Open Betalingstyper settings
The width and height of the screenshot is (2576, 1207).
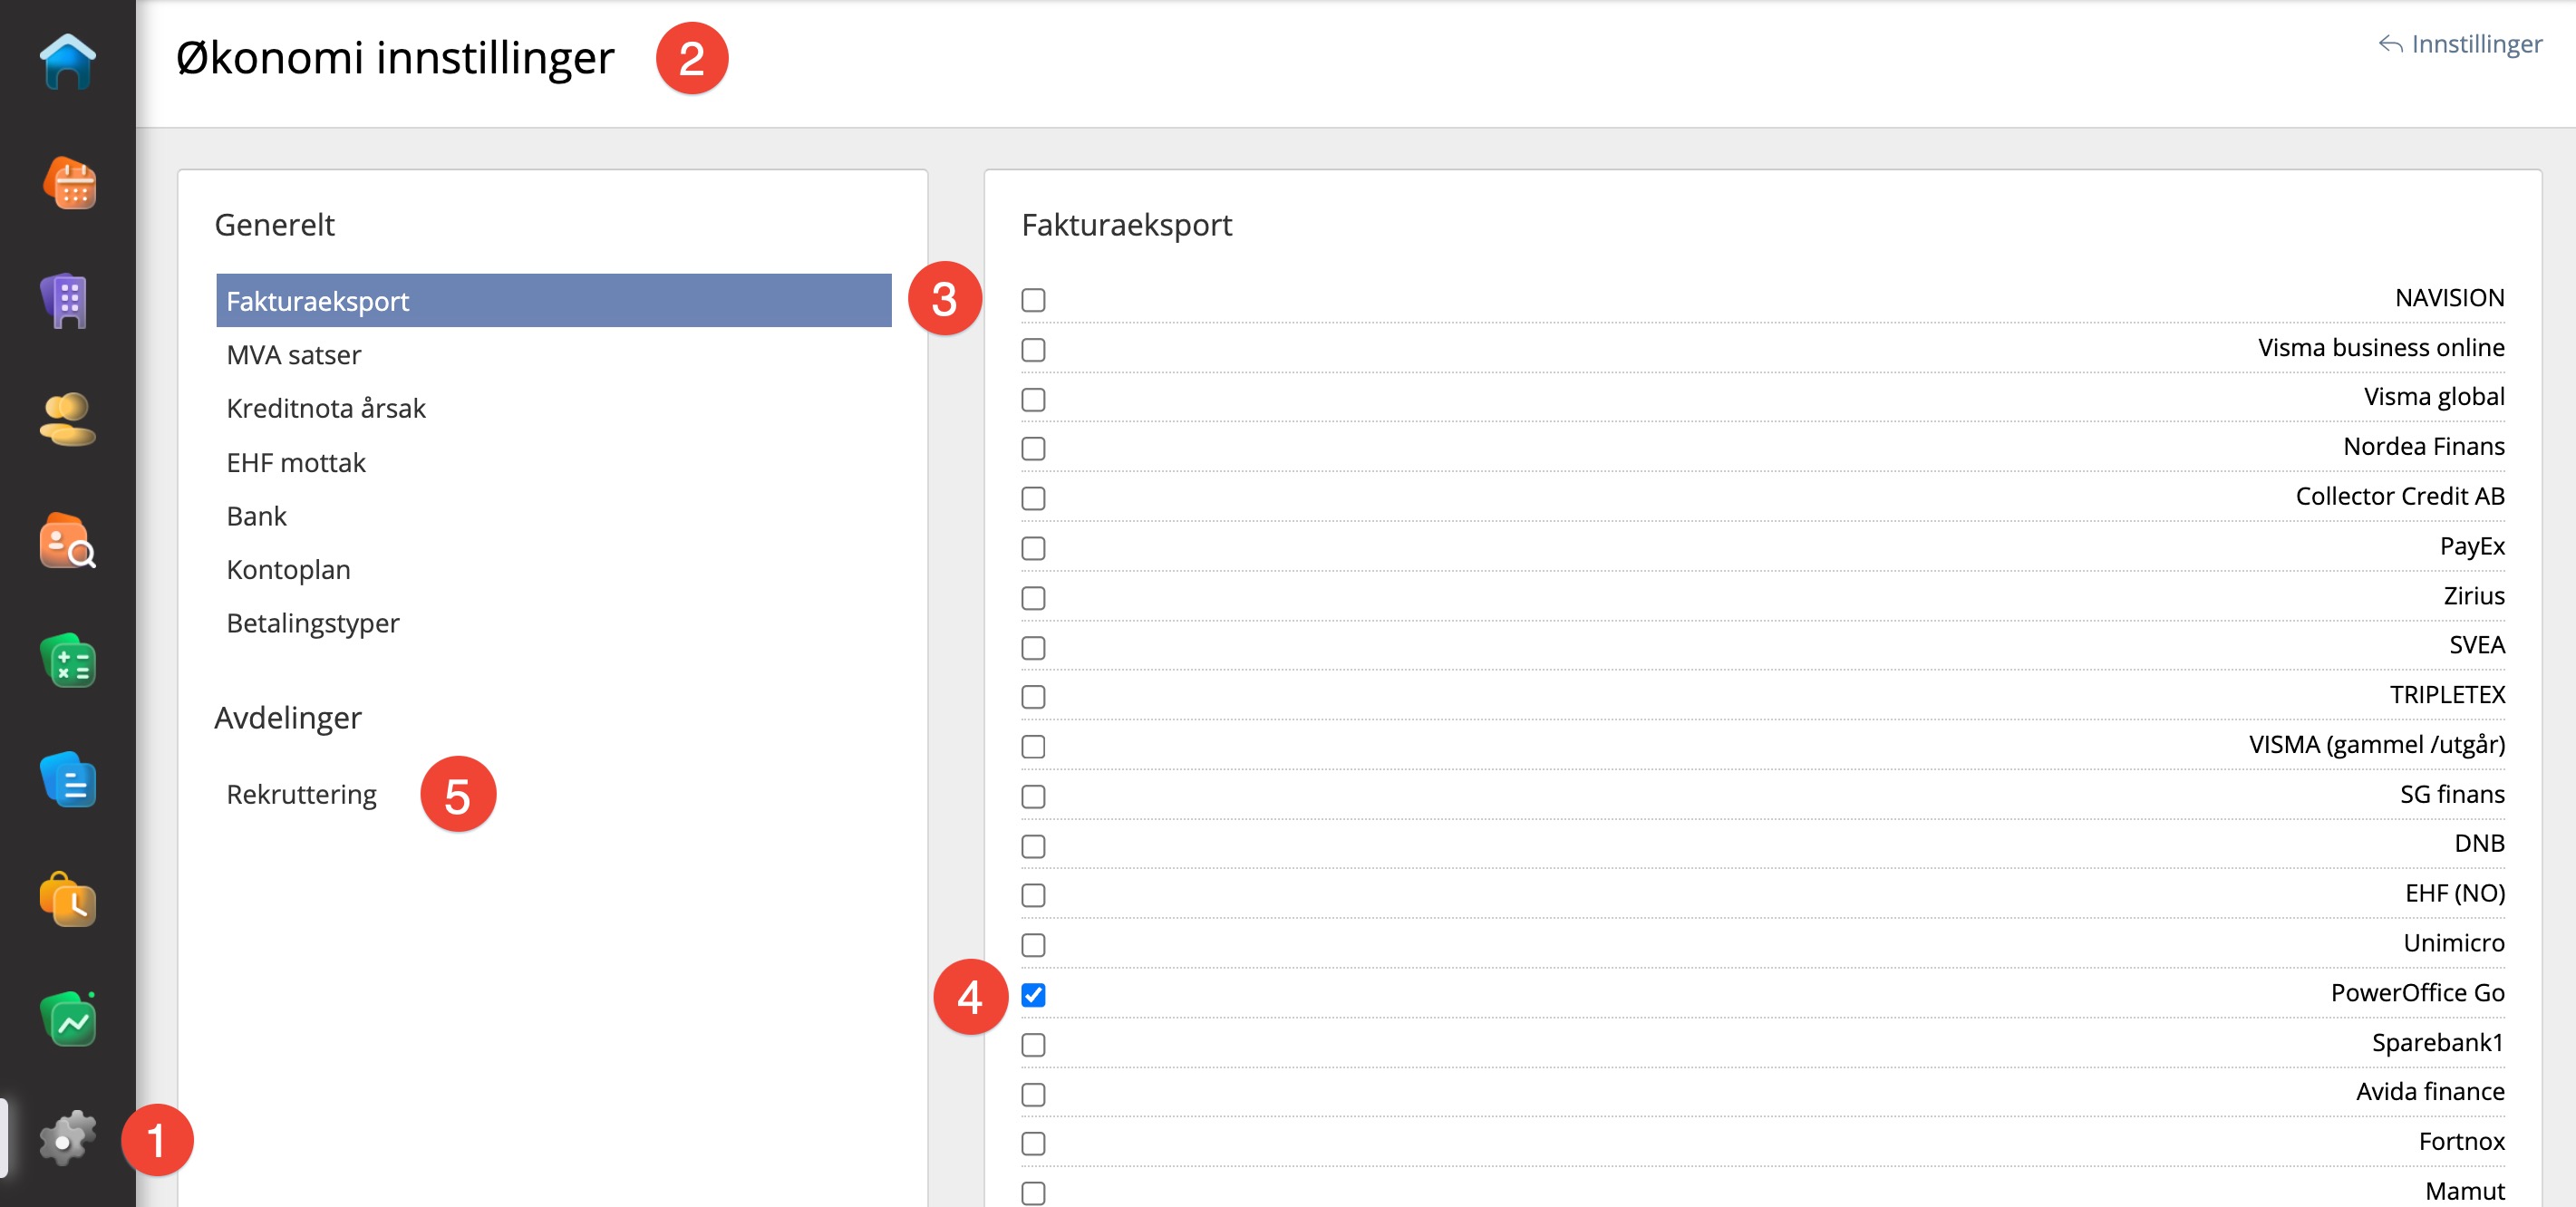coord(312,623)
